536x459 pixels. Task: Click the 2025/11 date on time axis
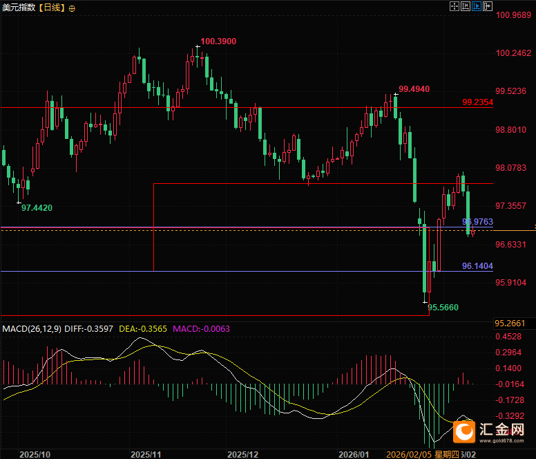coord(146,455)
